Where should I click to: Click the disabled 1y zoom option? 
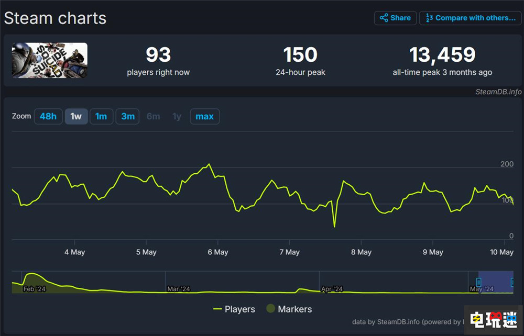(177, 116)
